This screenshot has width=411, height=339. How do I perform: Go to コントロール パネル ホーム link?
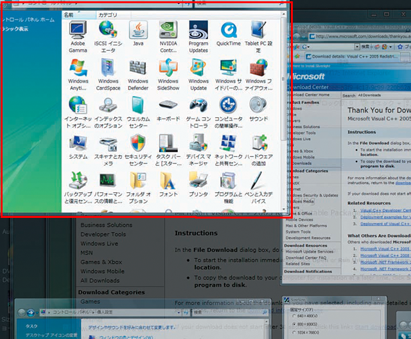pos(28,20)
